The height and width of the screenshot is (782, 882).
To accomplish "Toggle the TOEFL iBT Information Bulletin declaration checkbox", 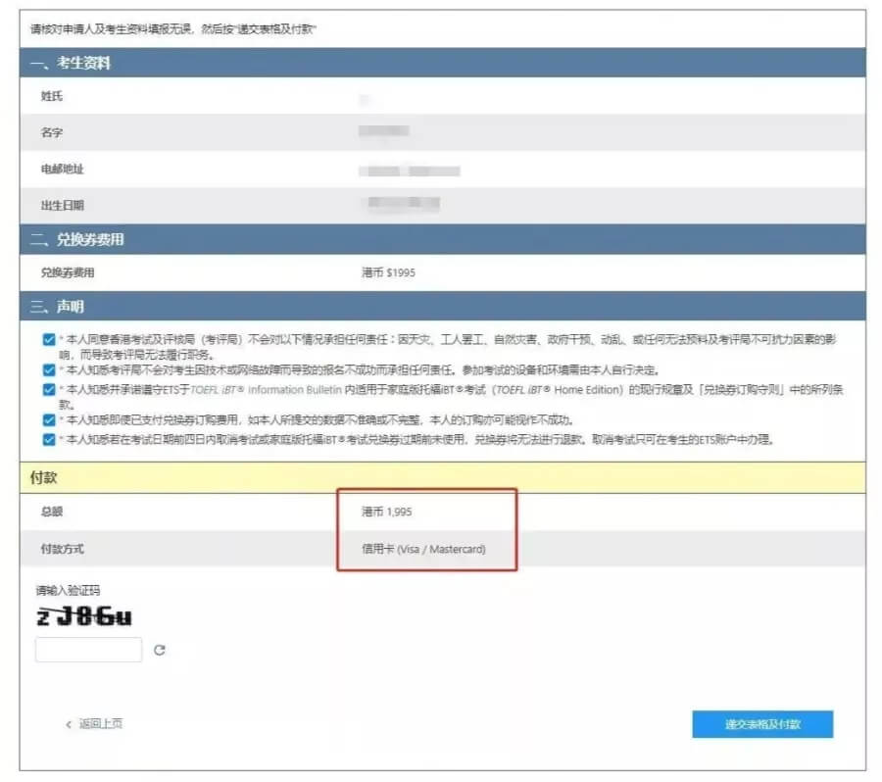I will (x=49, y=389).
